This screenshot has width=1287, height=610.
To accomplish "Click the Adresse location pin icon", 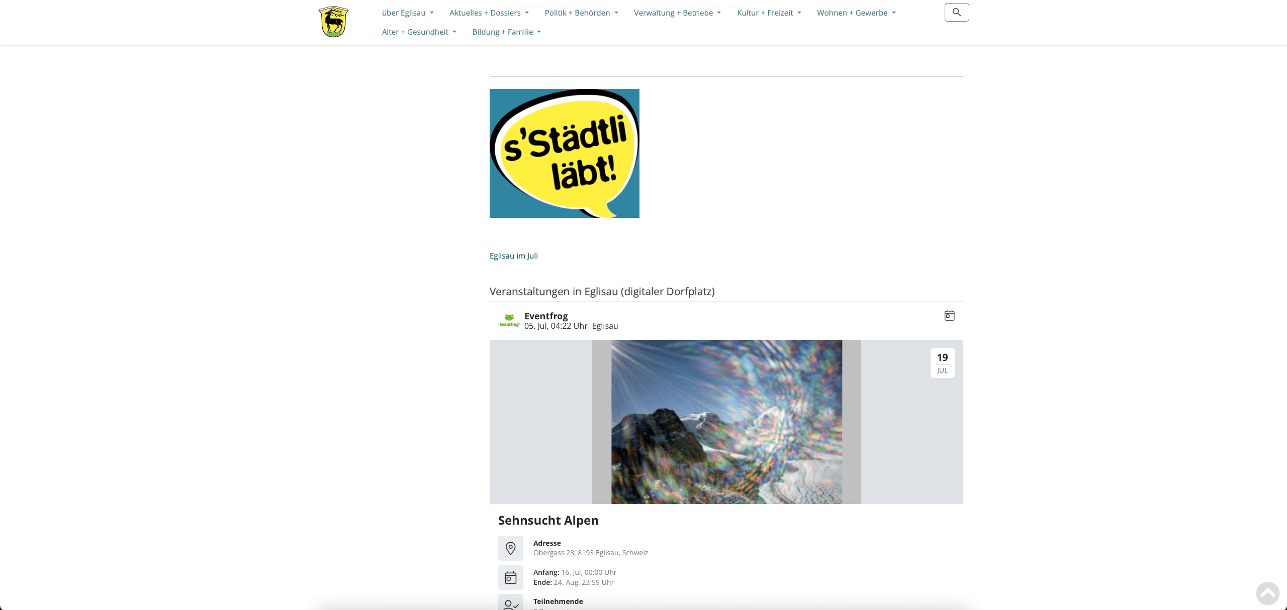I will point(511,548).
